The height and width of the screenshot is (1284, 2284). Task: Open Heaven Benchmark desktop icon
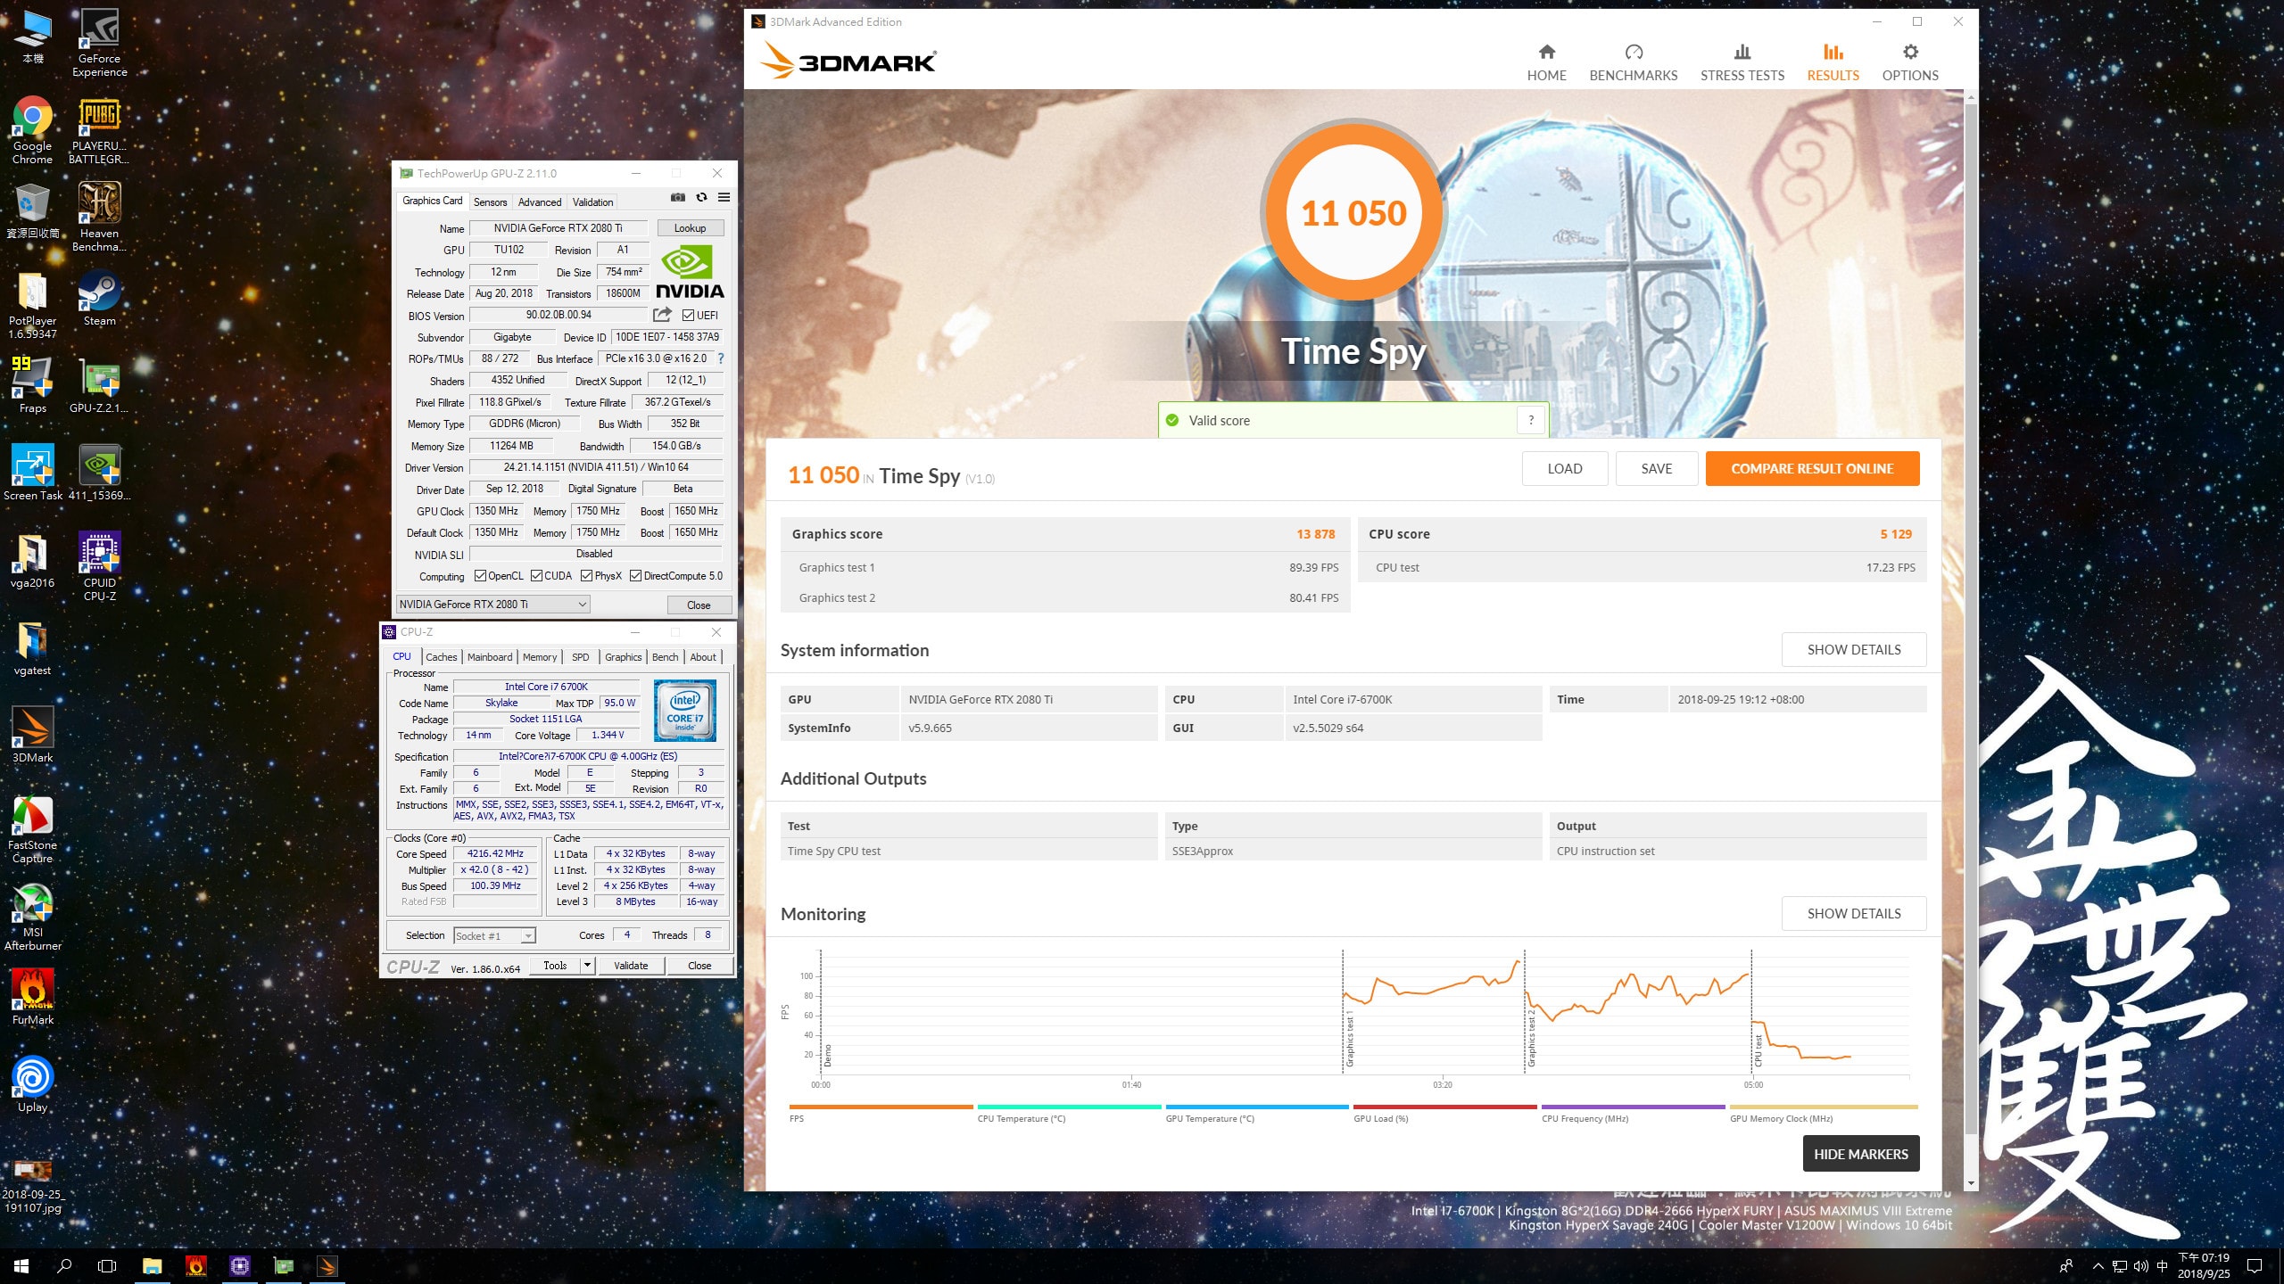[99, 218]
